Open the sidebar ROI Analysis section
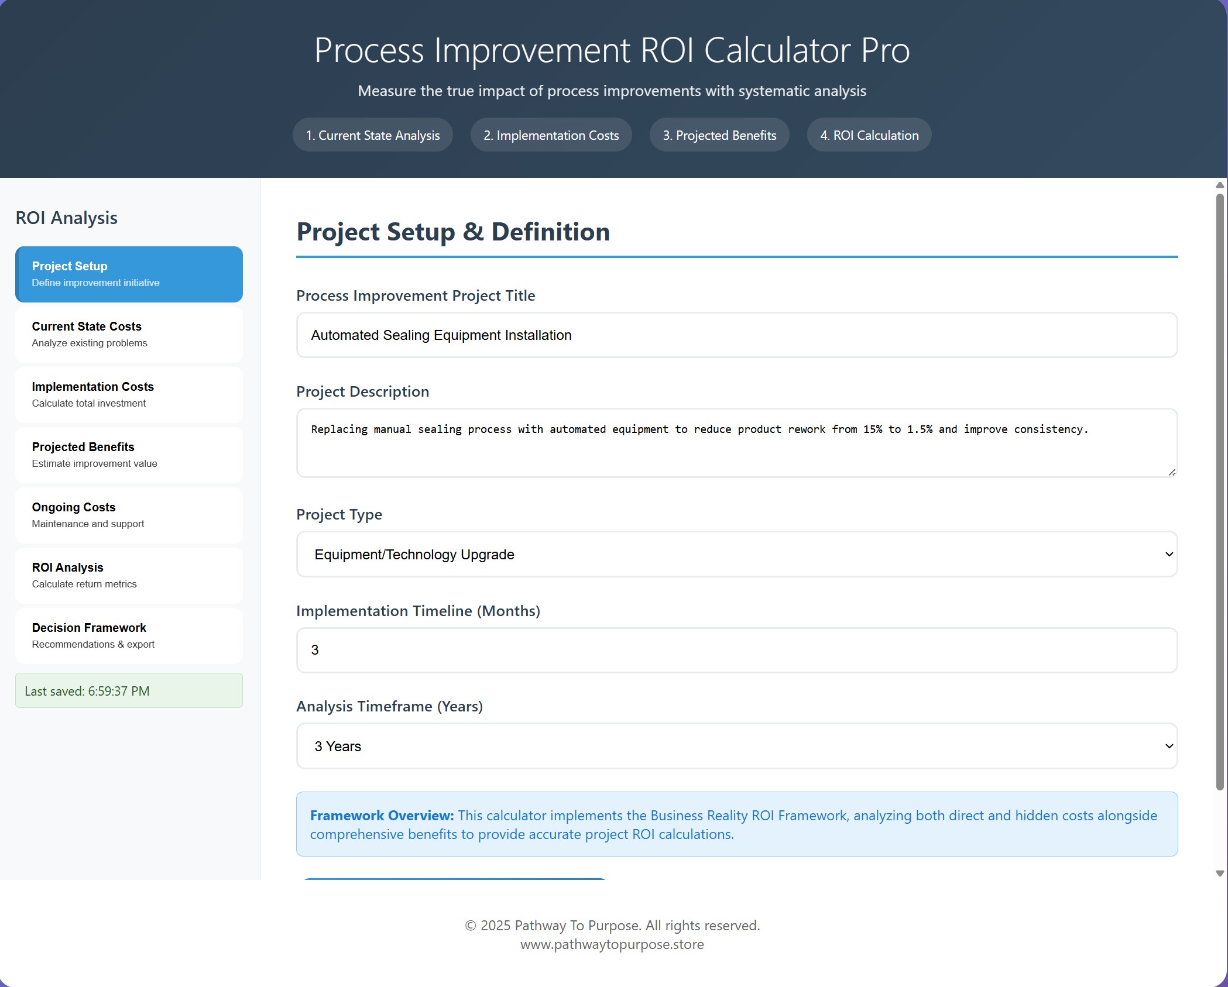The height and width of the screenshot is (987, 1228). 129,576
